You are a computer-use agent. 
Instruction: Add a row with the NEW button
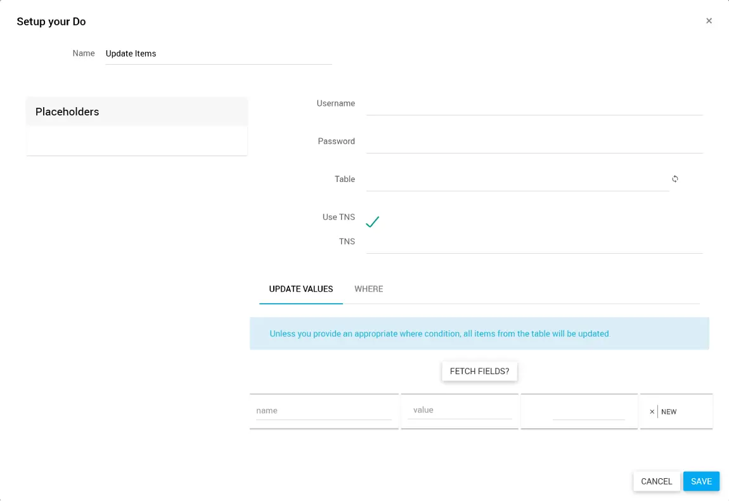pos(669,412)
